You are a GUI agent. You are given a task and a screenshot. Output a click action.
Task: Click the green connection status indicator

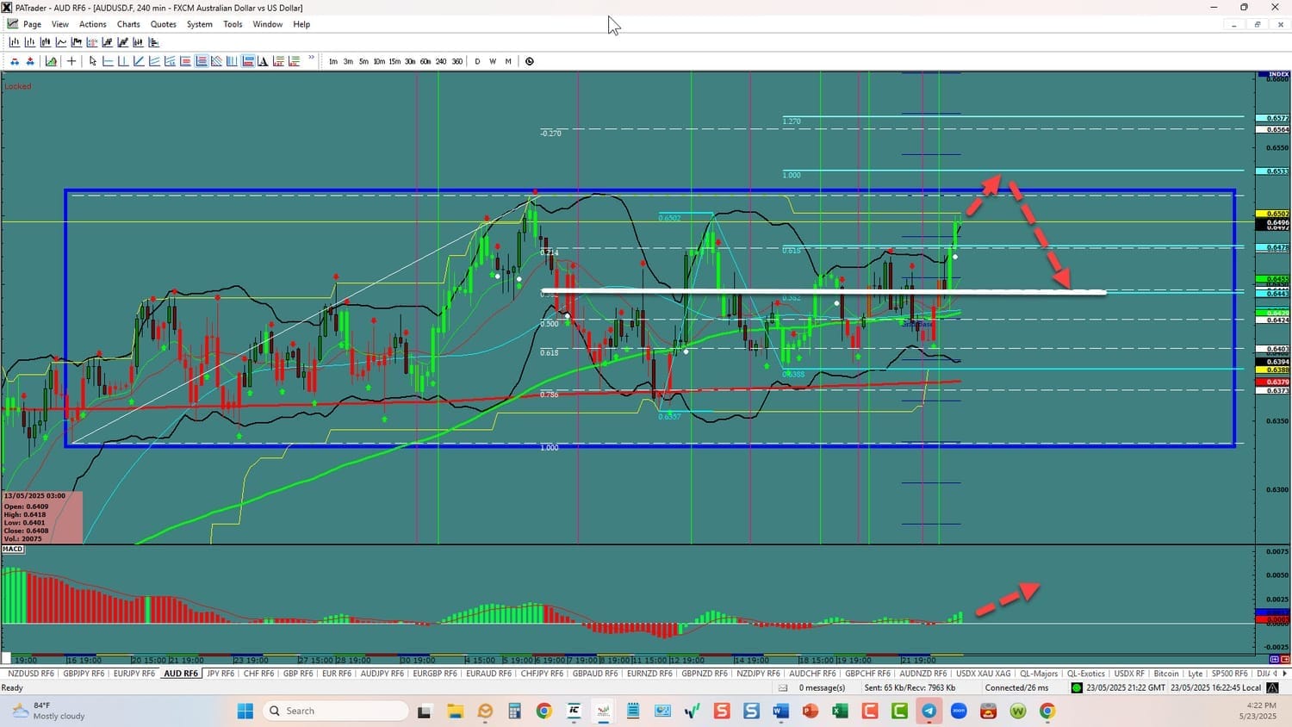point(1076,687)
